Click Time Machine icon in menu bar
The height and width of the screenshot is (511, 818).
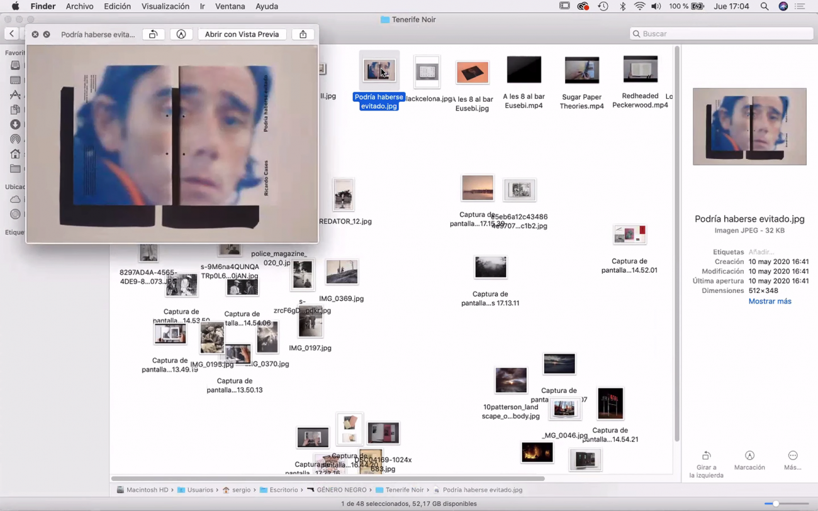point(603,6)
